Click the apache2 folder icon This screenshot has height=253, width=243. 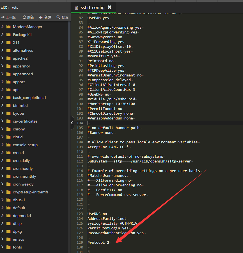click(x=8, y=58)
